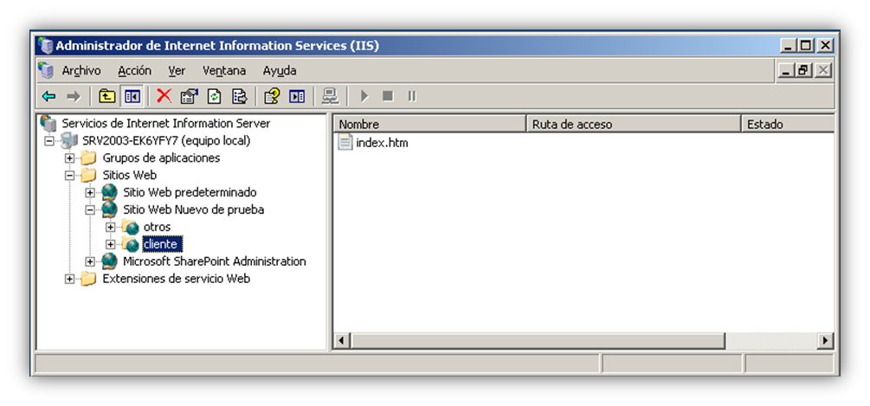Expand the Grupos de aplicaciones node
This screenshot has width=870, height=406.
[69, 158]
